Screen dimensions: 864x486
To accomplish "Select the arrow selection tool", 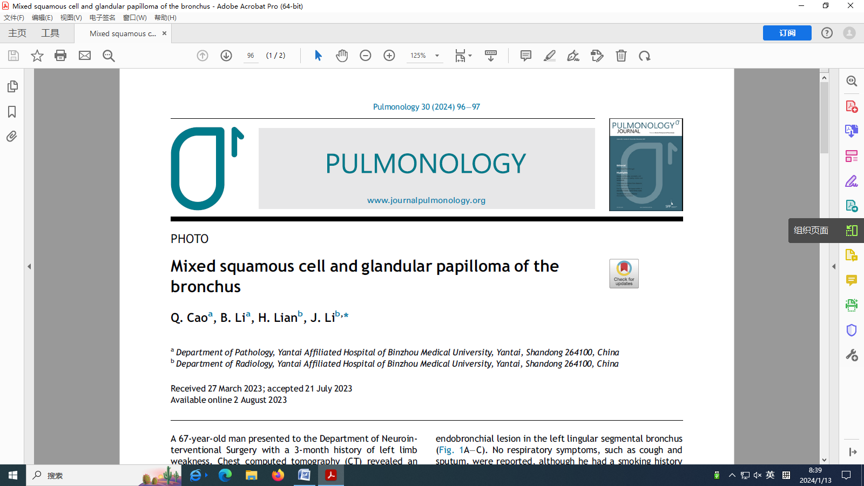I will 318,56.
